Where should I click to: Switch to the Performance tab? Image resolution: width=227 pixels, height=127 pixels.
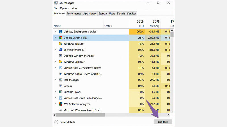click(74, 14)
